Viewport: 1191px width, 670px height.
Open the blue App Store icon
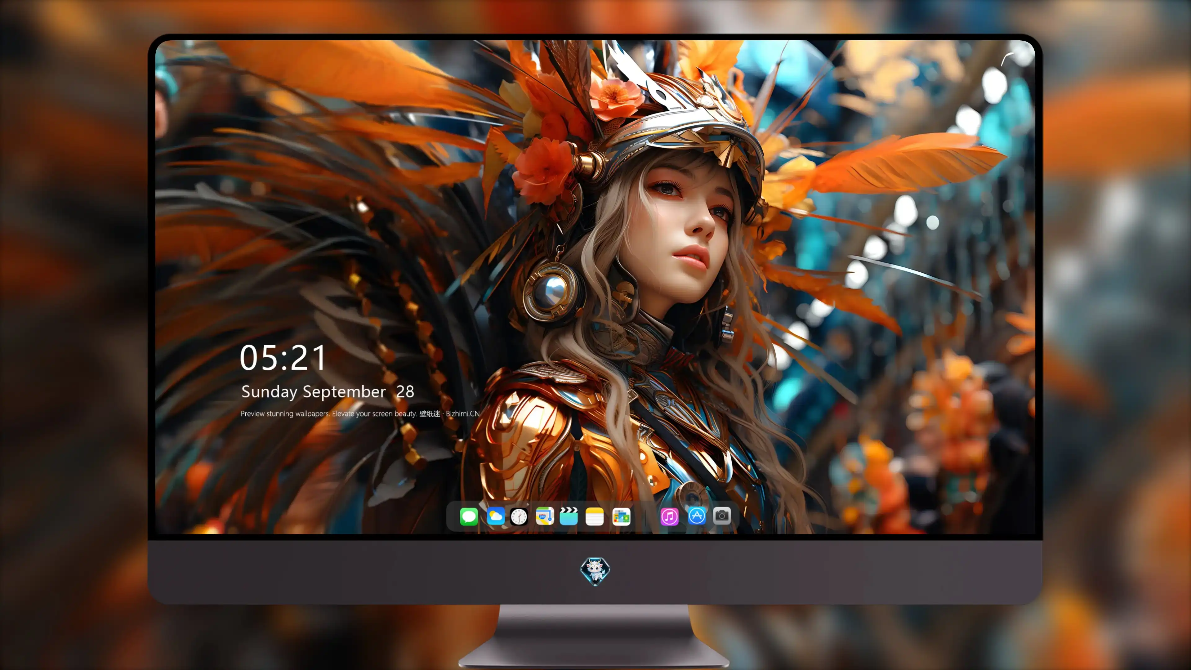697,516
